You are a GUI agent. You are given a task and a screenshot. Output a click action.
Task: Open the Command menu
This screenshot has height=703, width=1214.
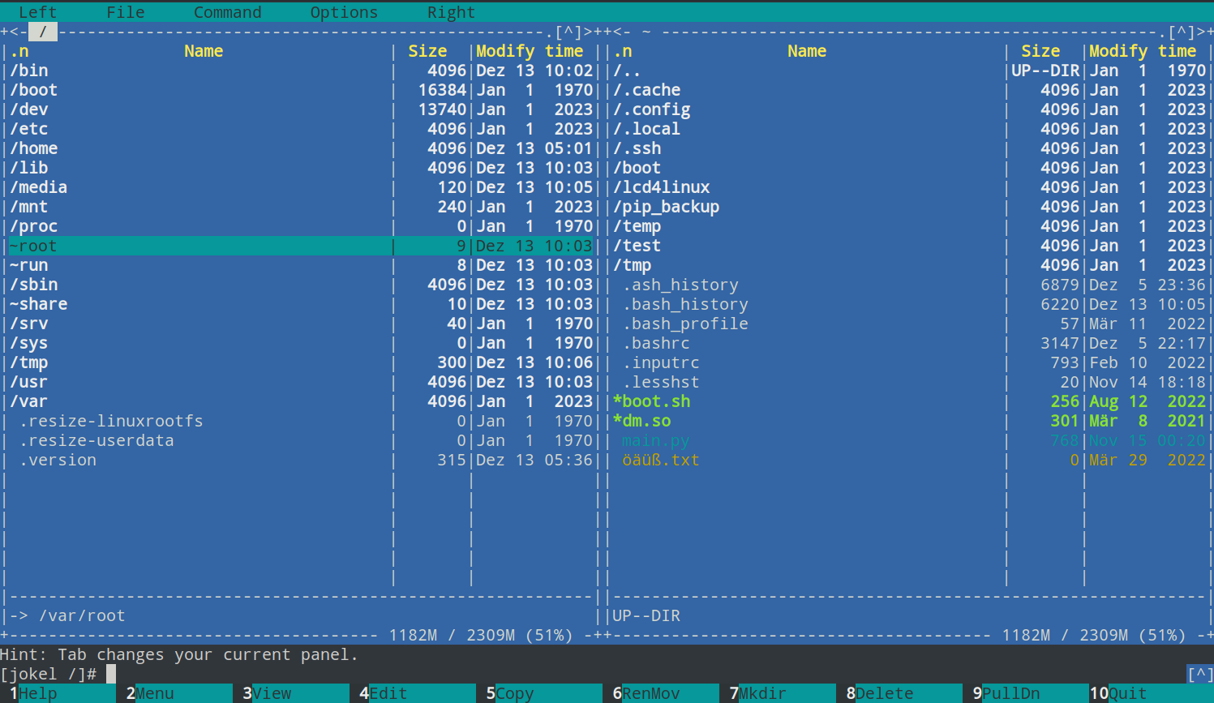227,12
